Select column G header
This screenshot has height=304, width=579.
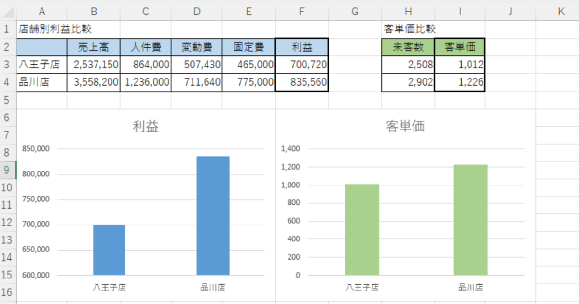tap(355, 11)
